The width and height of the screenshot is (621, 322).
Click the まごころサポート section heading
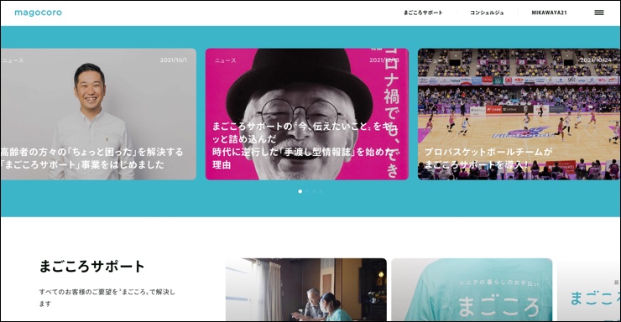(91, 266)
